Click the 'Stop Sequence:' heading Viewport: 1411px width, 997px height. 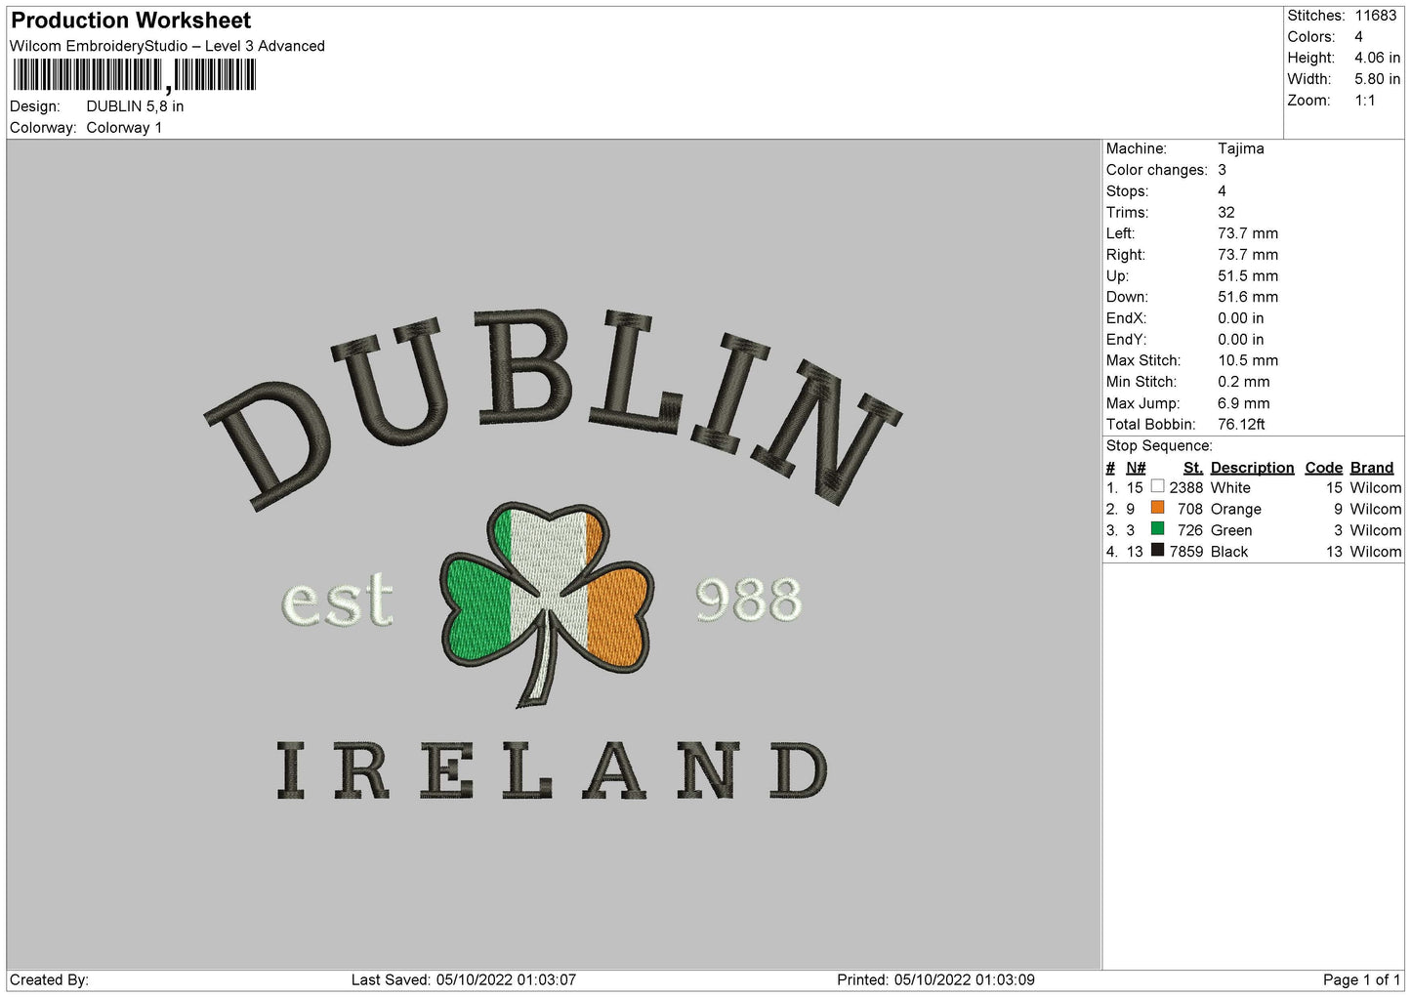click(1159, 446)
